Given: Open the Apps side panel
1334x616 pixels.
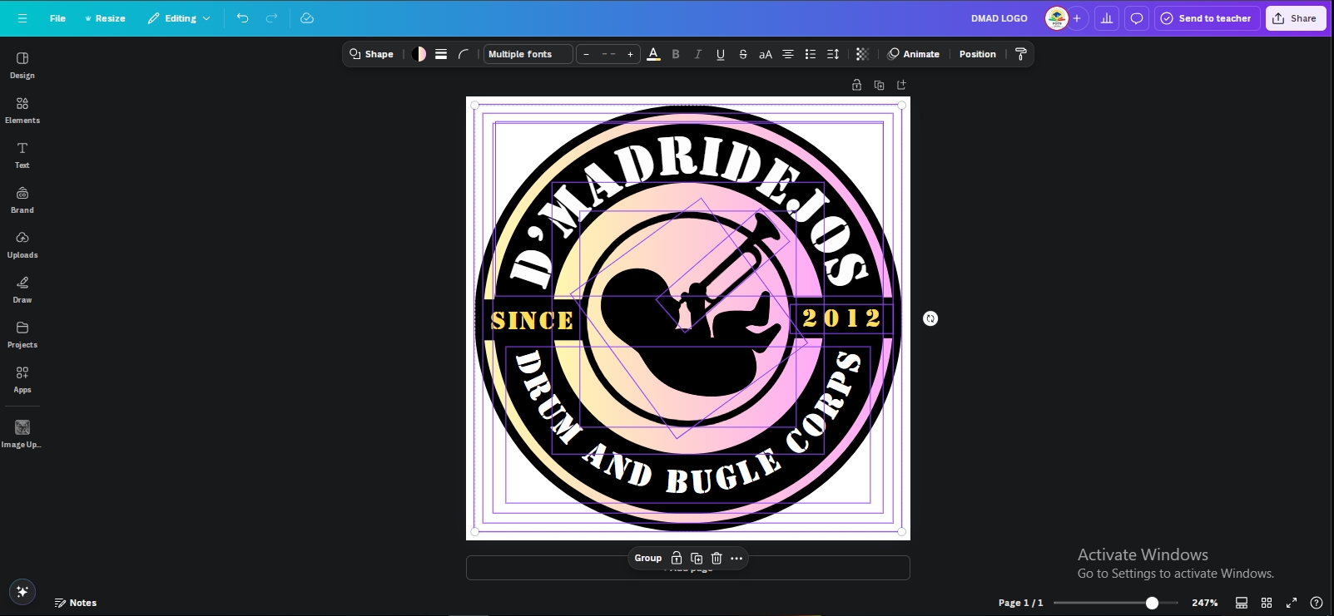Looking at the screenshot, I should coord(22,379).
